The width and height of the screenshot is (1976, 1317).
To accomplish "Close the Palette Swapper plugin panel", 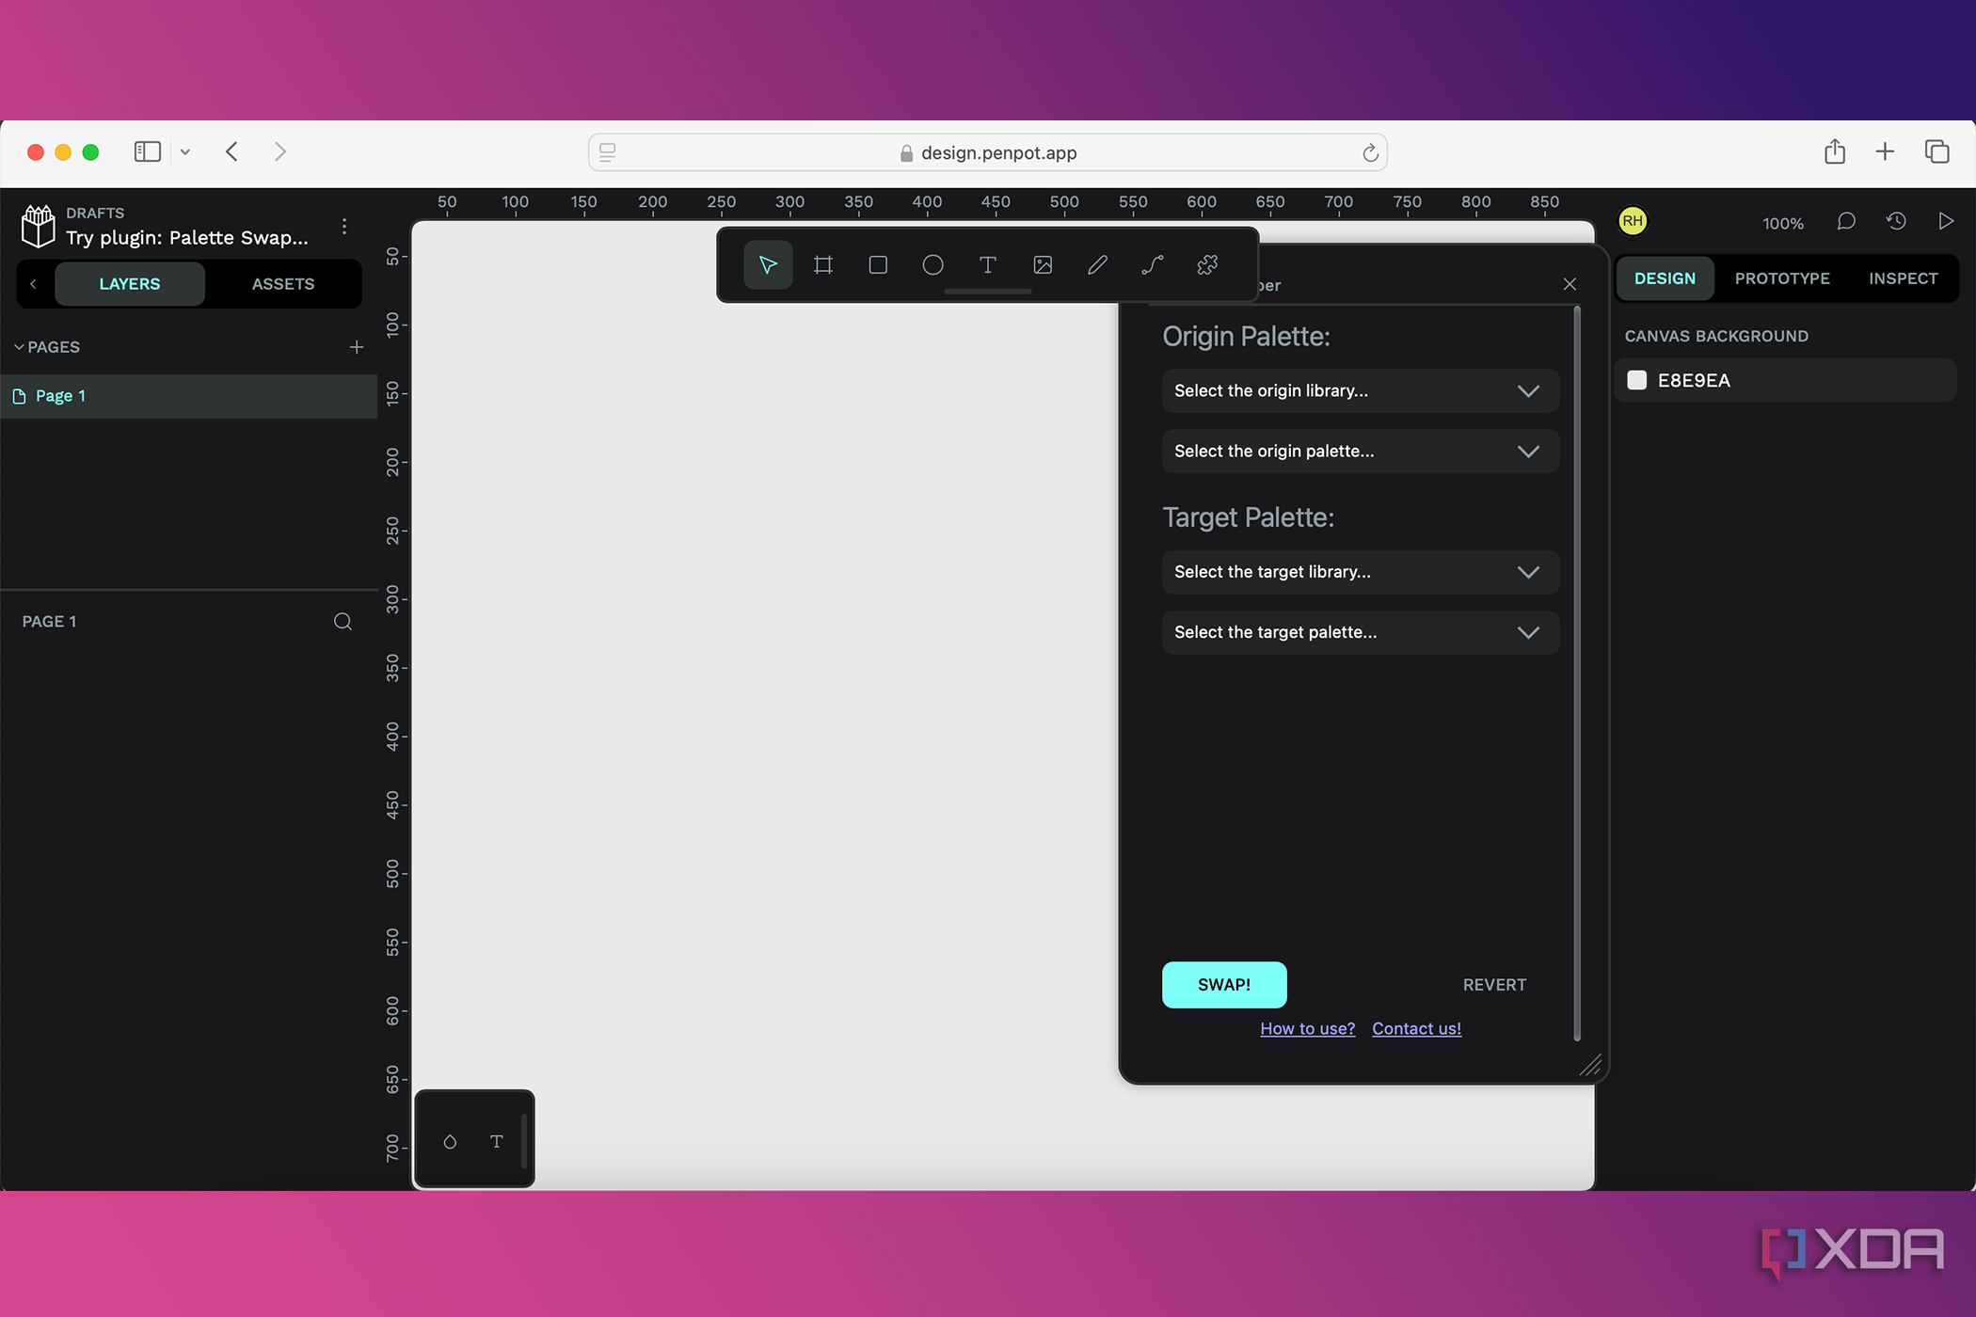I will coord(1570,284).
